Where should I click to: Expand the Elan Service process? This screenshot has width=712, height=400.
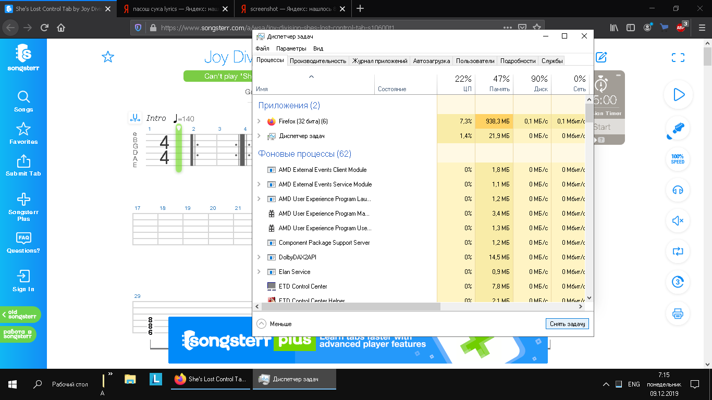tap(259, 272)
